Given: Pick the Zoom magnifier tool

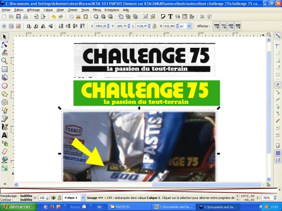Looking at the screenshot, I should (x=4, y=61).
